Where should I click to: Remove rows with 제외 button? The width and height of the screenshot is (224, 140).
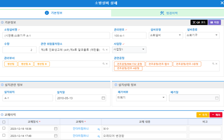[x=216, y=115]
